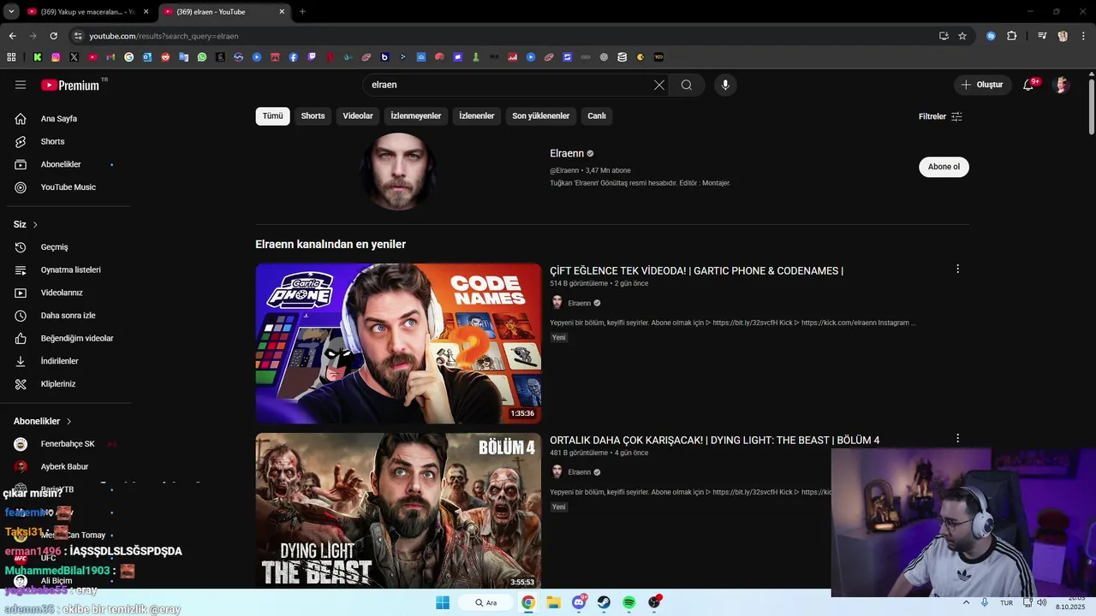
Task: Open the Kick bookmark icon
Action: pyautogui.click(x=38, y=57)
